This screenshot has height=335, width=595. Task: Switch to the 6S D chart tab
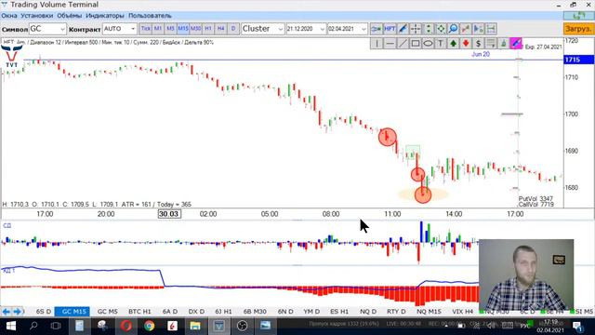(x=44, y=312)
